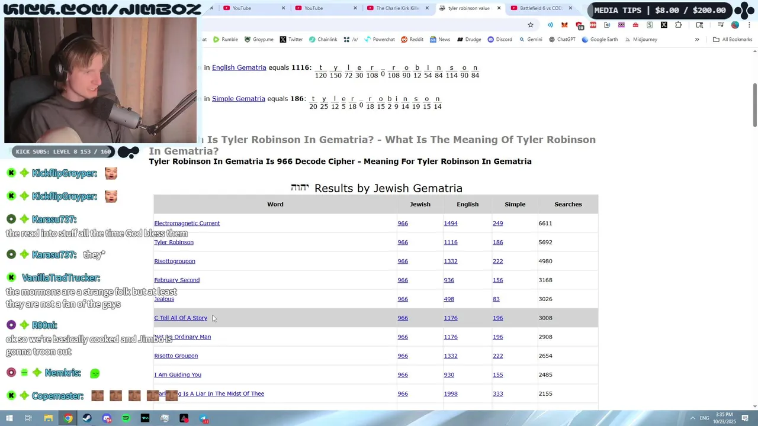Click searches count 6611
The width and height of the screenshot is (758, 426).
tap(545, 223)
